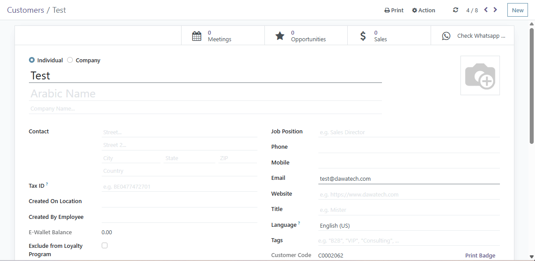Open the Action gear menu
The height and width of the screenshot is (261, 535).
point(424,11)
